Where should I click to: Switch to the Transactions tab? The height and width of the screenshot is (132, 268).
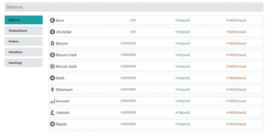tap(24, 31)
